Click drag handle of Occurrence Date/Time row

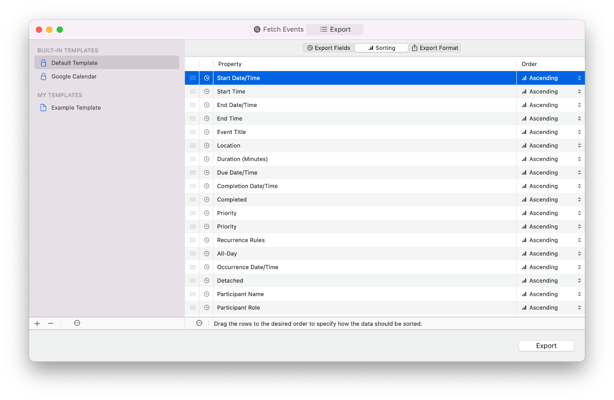click(x=193, y=267)
